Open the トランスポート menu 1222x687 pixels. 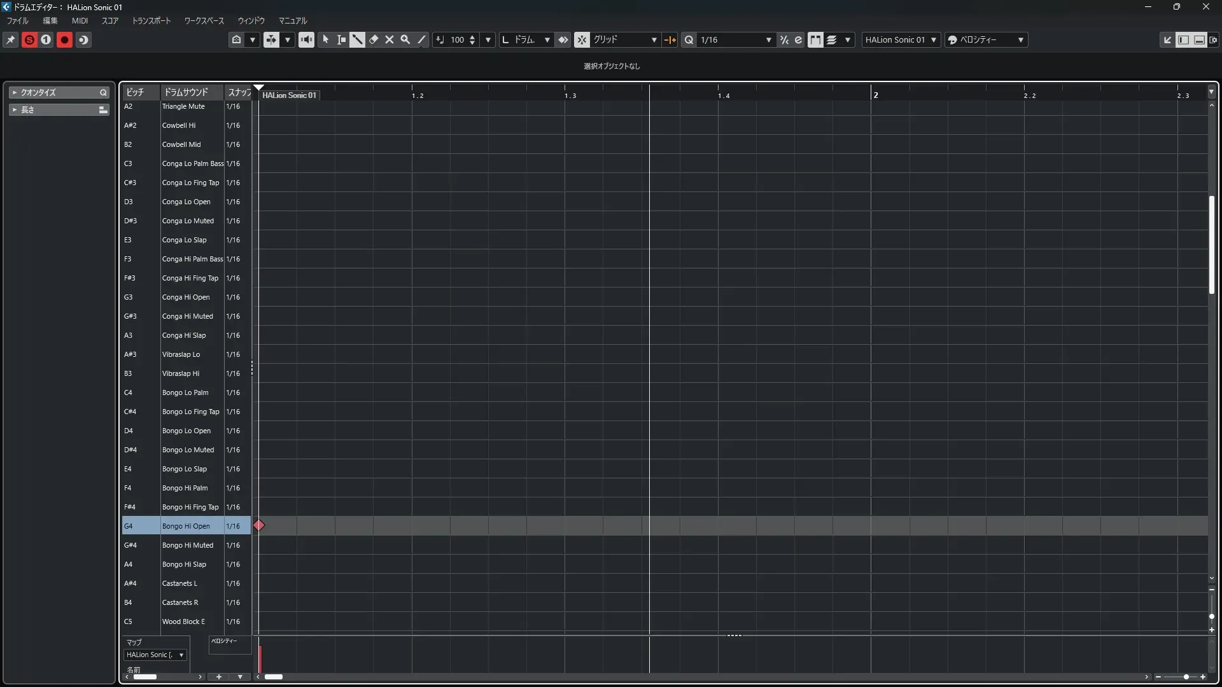(x=151, y=21)
